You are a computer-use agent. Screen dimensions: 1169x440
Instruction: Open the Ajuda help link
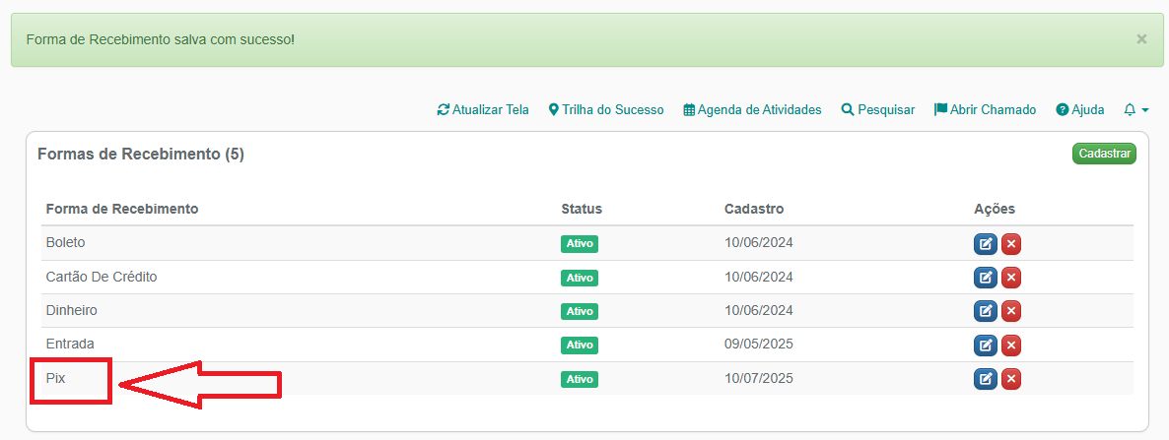[x=1080, y=110]
